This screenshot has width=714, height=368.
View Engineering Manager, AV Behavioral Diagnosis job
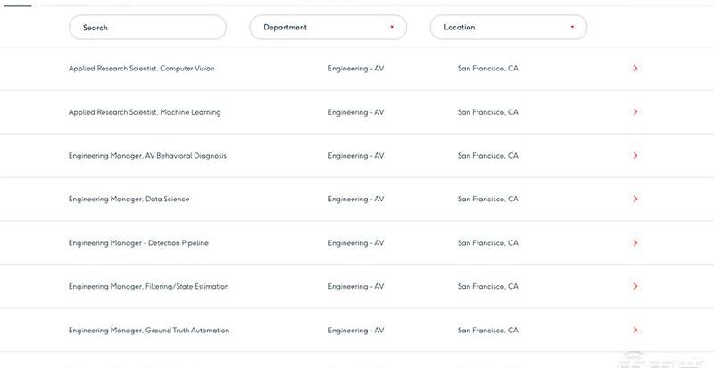click(147, 156)
